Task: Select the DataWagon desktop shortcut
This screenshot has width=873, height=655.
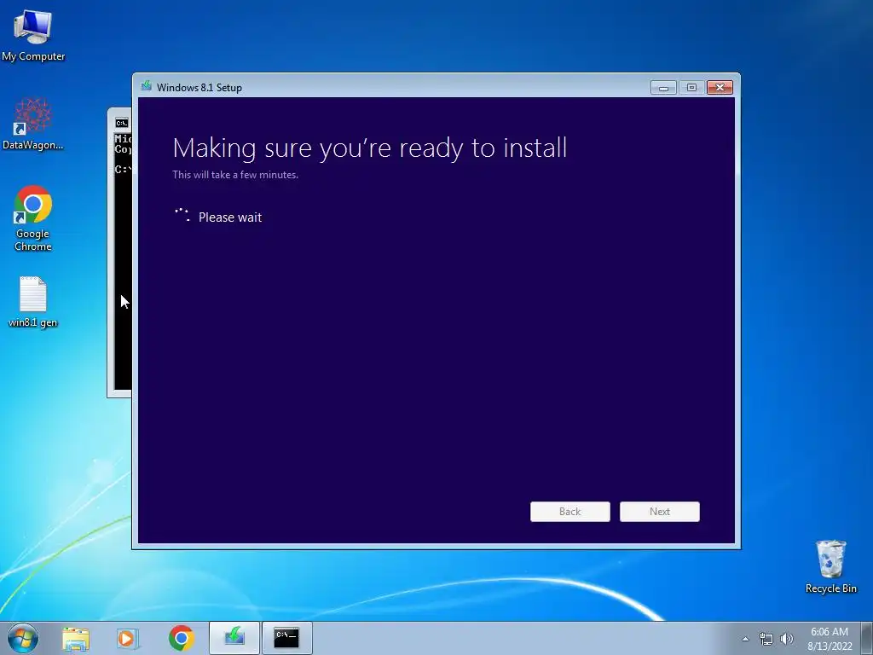Action: (33, 124)
